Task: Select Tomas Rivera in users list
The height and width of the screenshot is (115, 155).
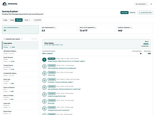Action: [20, 67]
